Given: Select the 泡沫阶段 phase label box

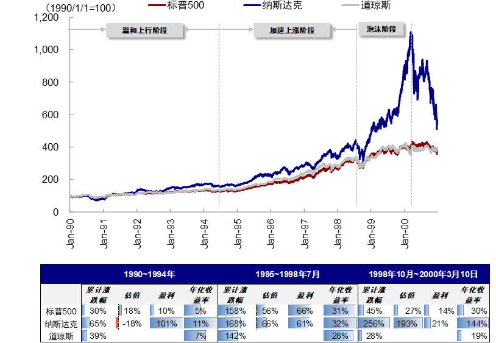Looking at the screenshot, I should 381,29.
